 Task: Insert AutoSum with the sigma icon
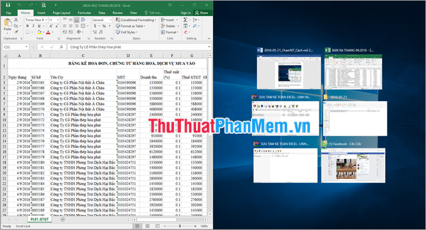tap(185, 20)
